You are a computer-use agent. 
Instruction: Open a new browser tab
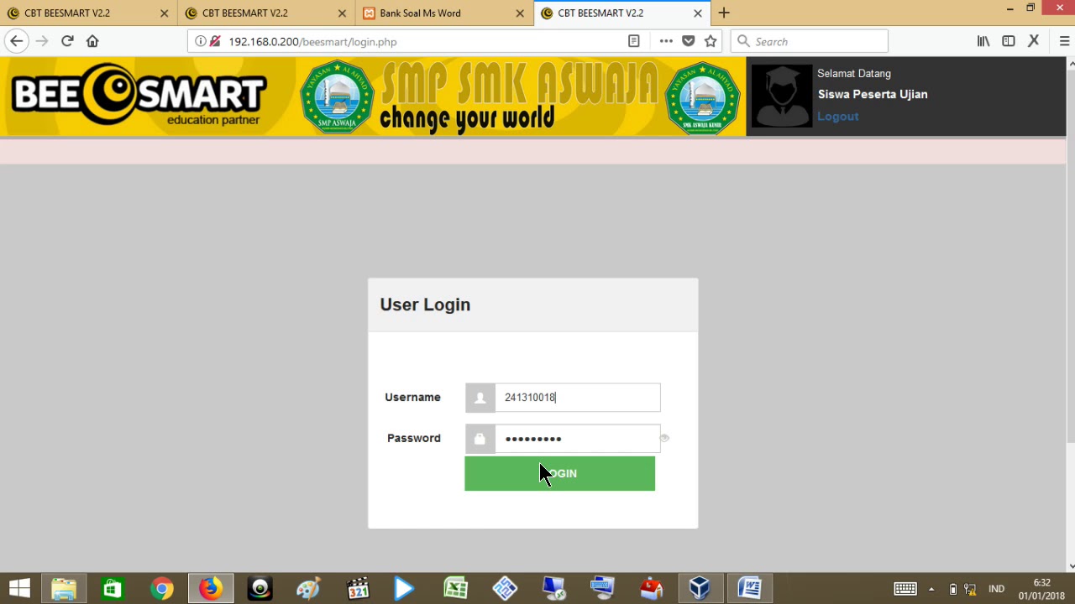[724, 13]
